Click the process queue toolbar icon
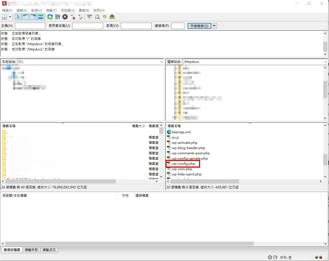 (57, 17)
